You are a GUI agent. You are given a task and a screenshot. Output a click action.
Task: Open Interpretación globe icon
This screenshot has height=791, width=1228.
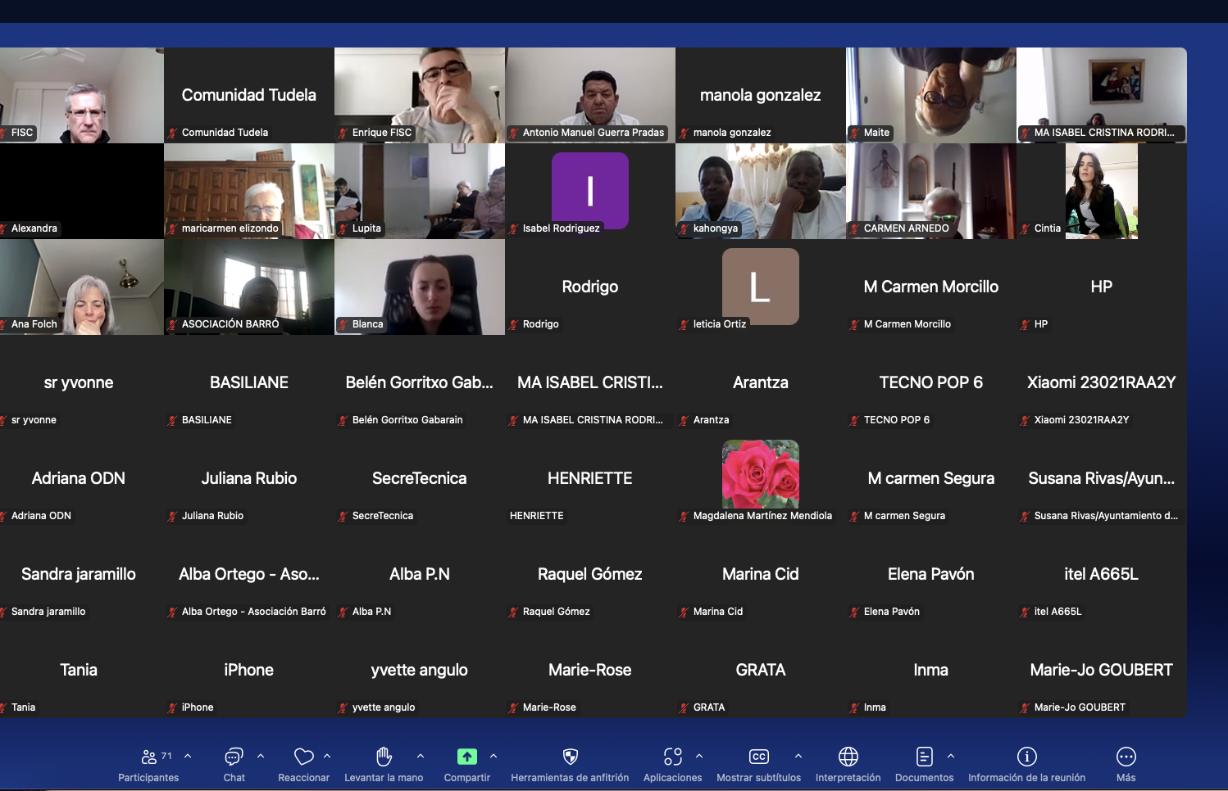tap(848, 757)
